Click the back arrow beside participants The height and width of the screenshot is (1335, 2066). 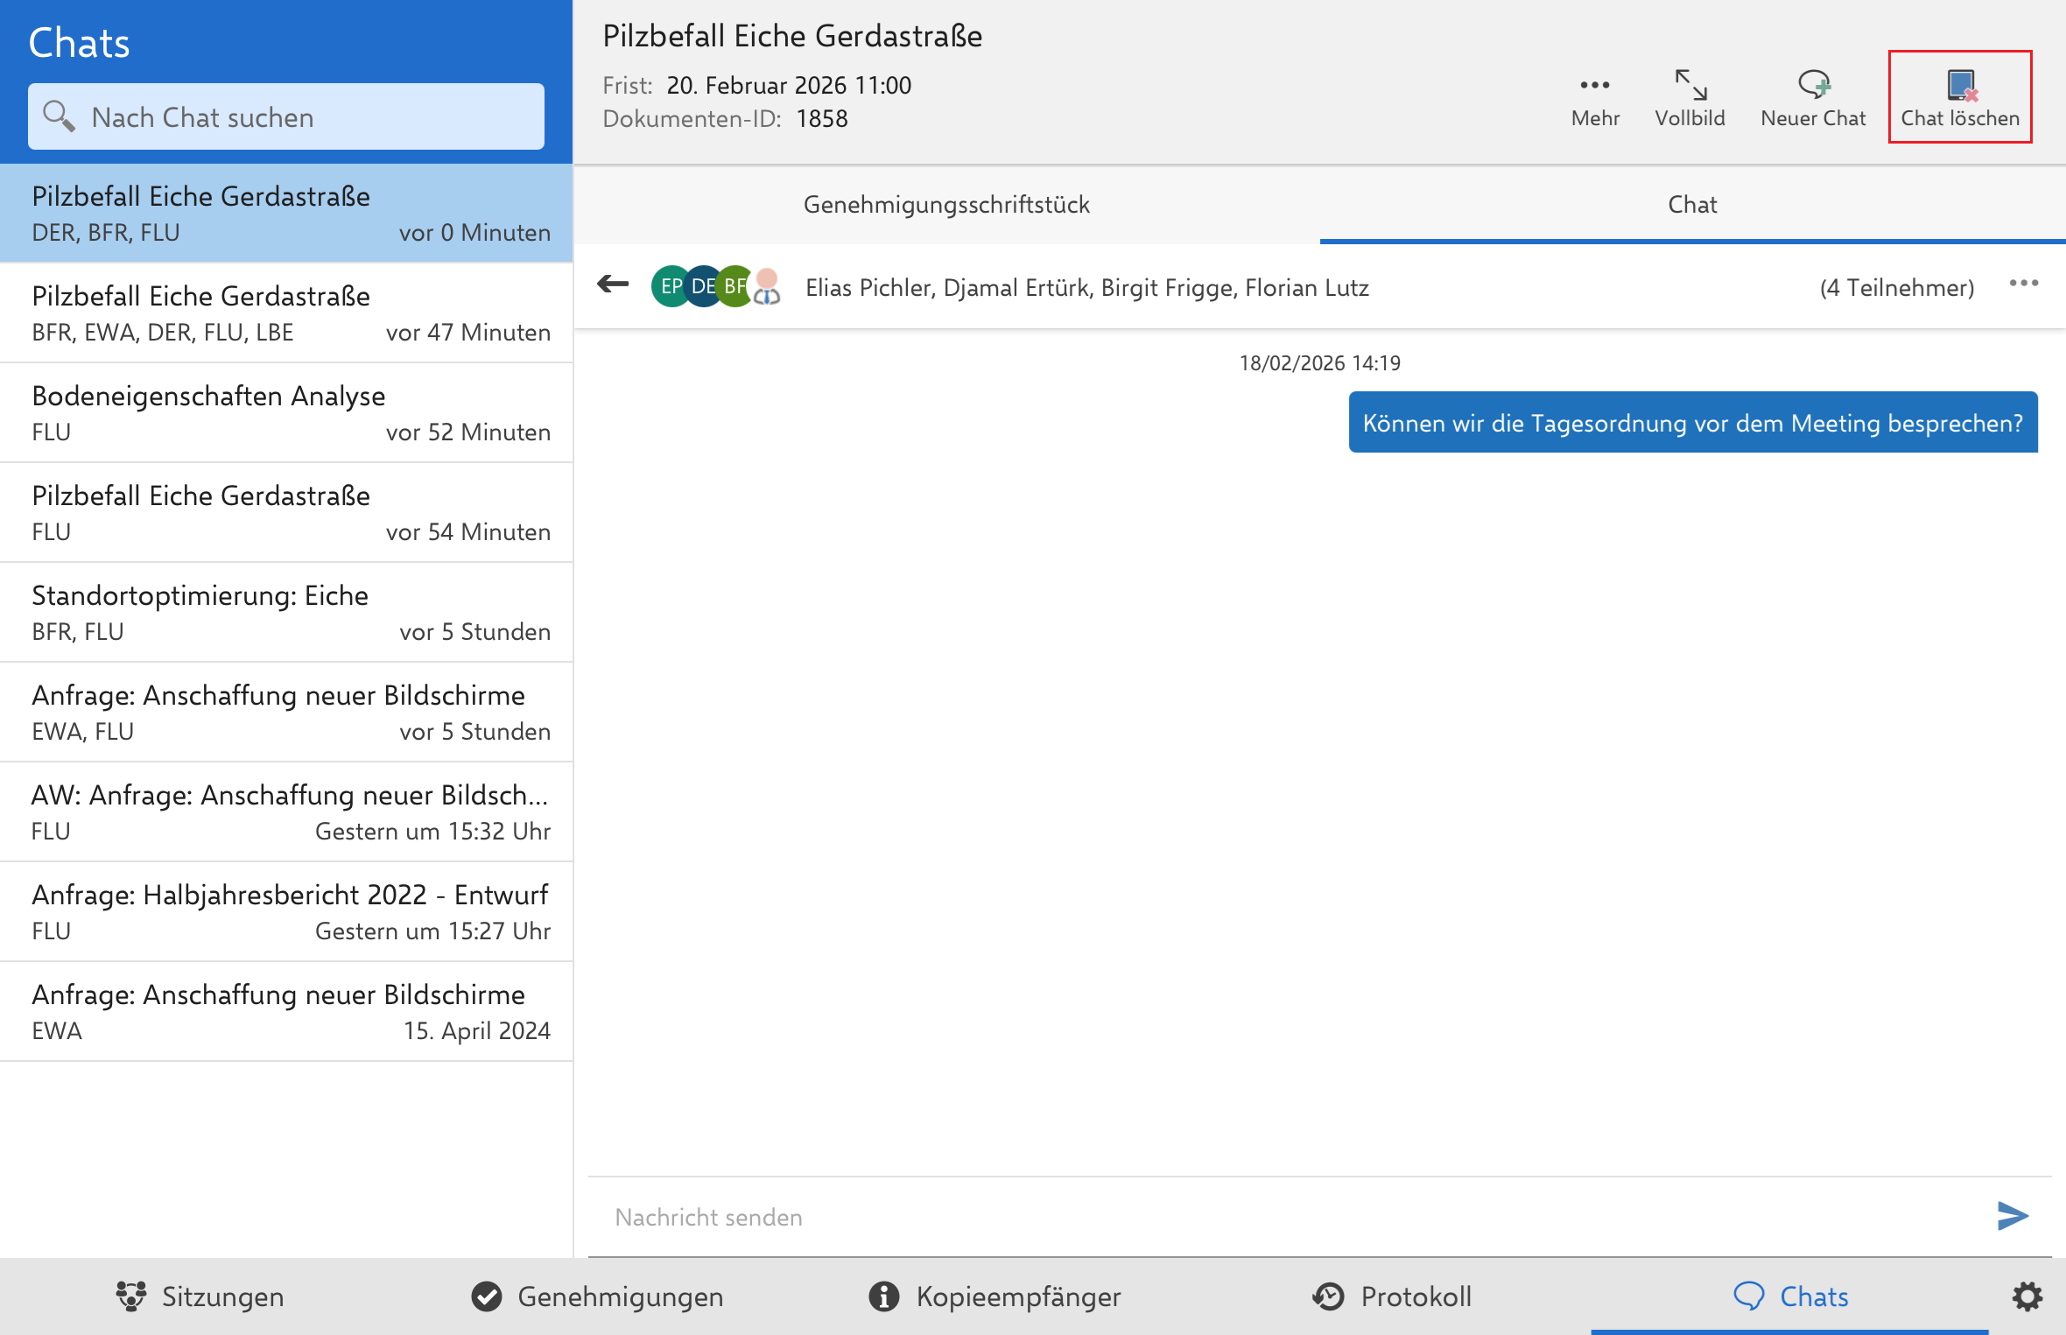pos(613,284)
